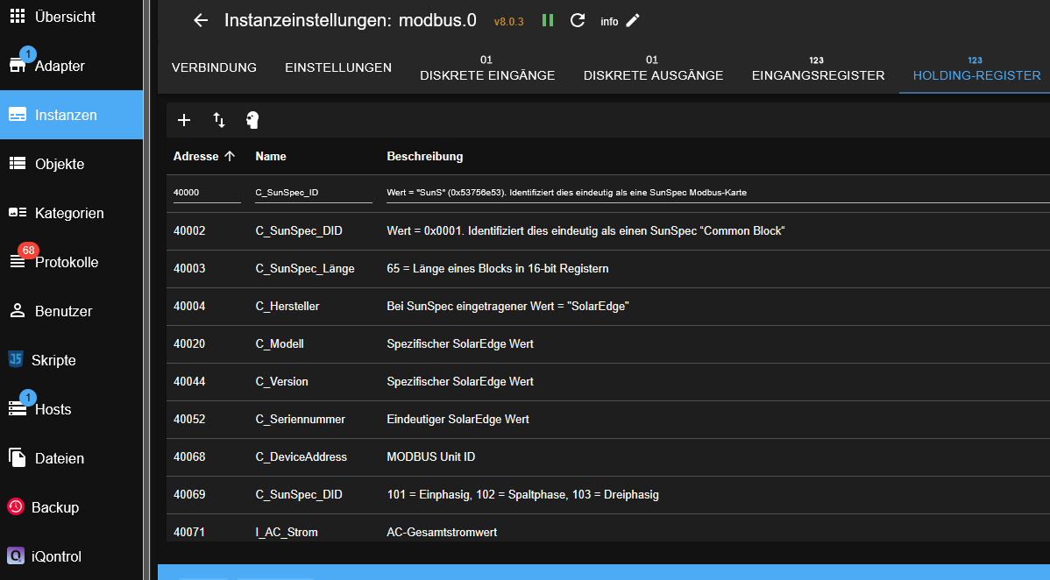This screenshot has width=1050, height=580.
Task: Switch to the Einstellungen tab
Action: [338, 67]
